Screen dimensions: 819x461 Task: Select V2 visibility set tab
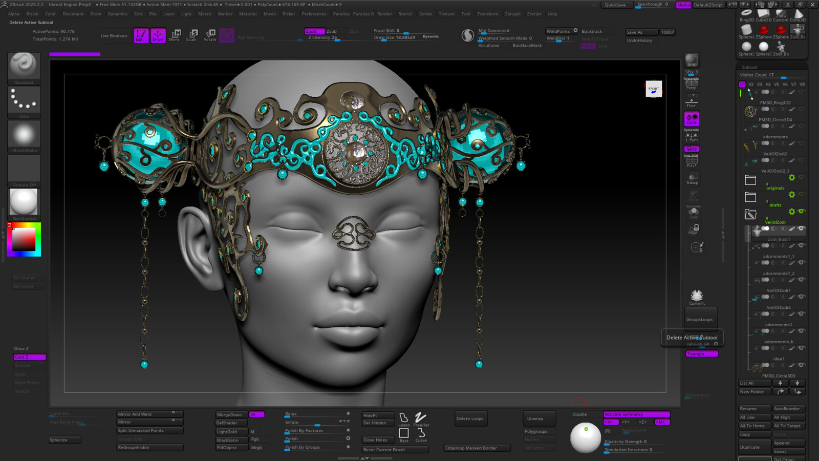tap(751, 85)
